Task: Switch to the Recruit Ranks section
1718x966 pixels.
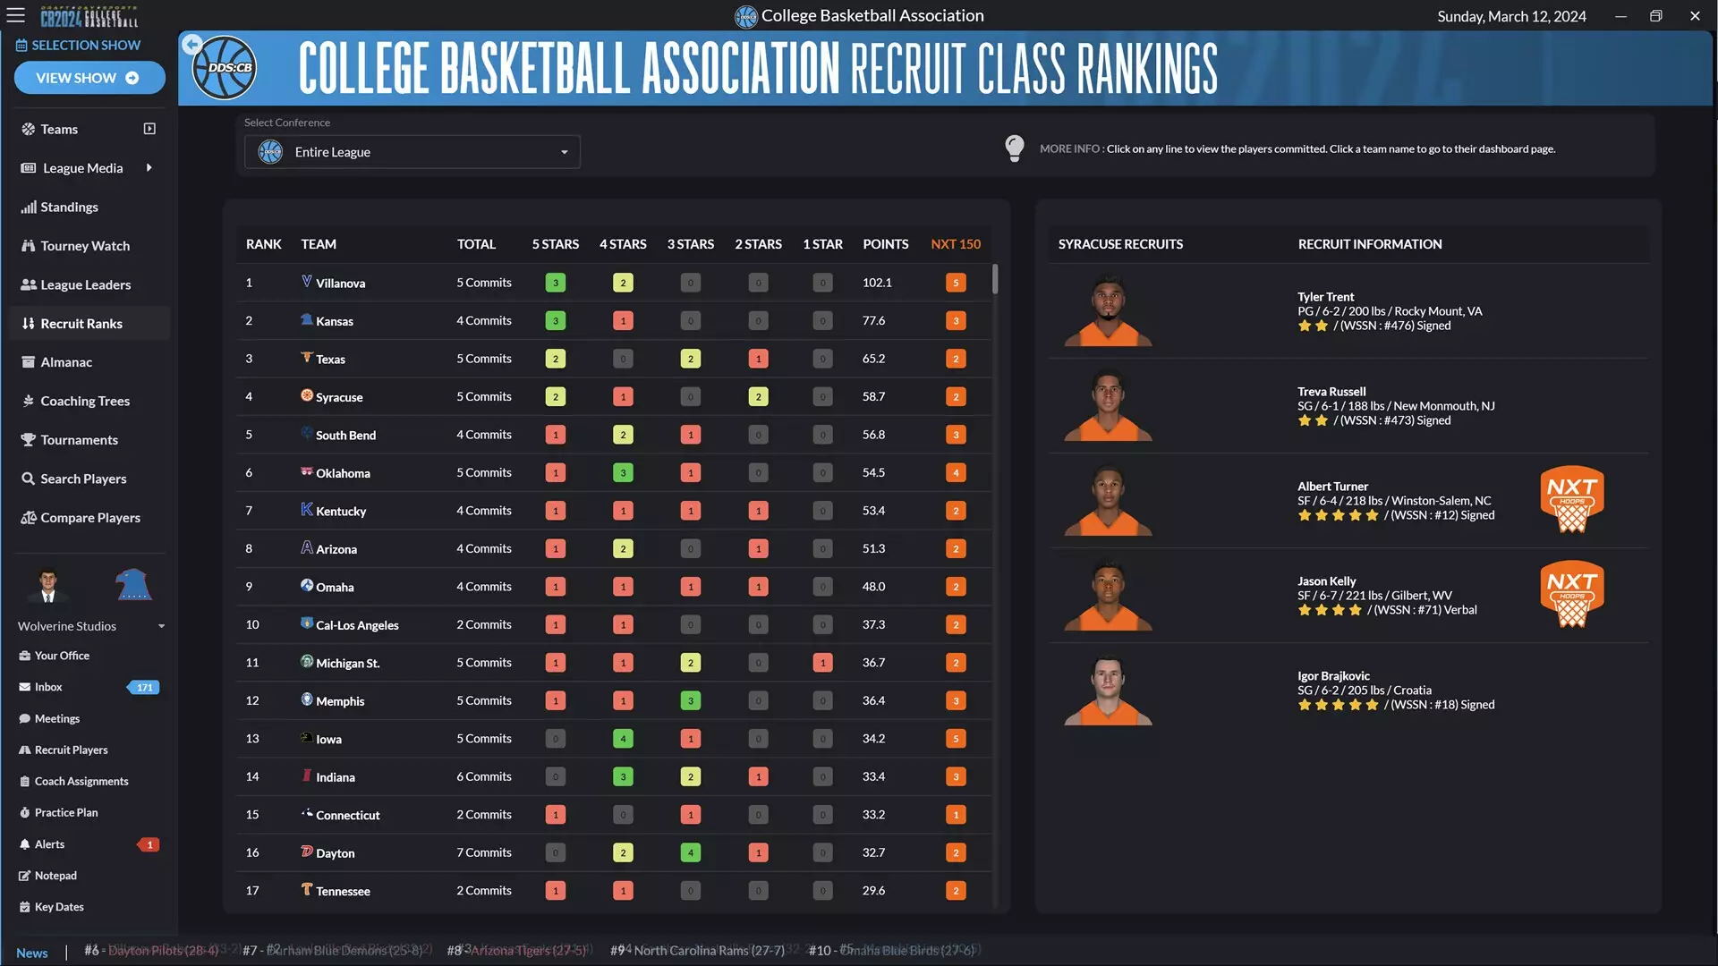Action: pyautogui.click(x=81, y=323)
